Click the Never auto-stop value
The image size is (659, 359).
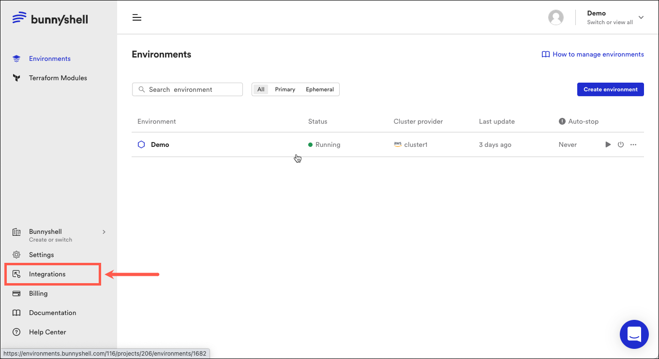[568, 144]
